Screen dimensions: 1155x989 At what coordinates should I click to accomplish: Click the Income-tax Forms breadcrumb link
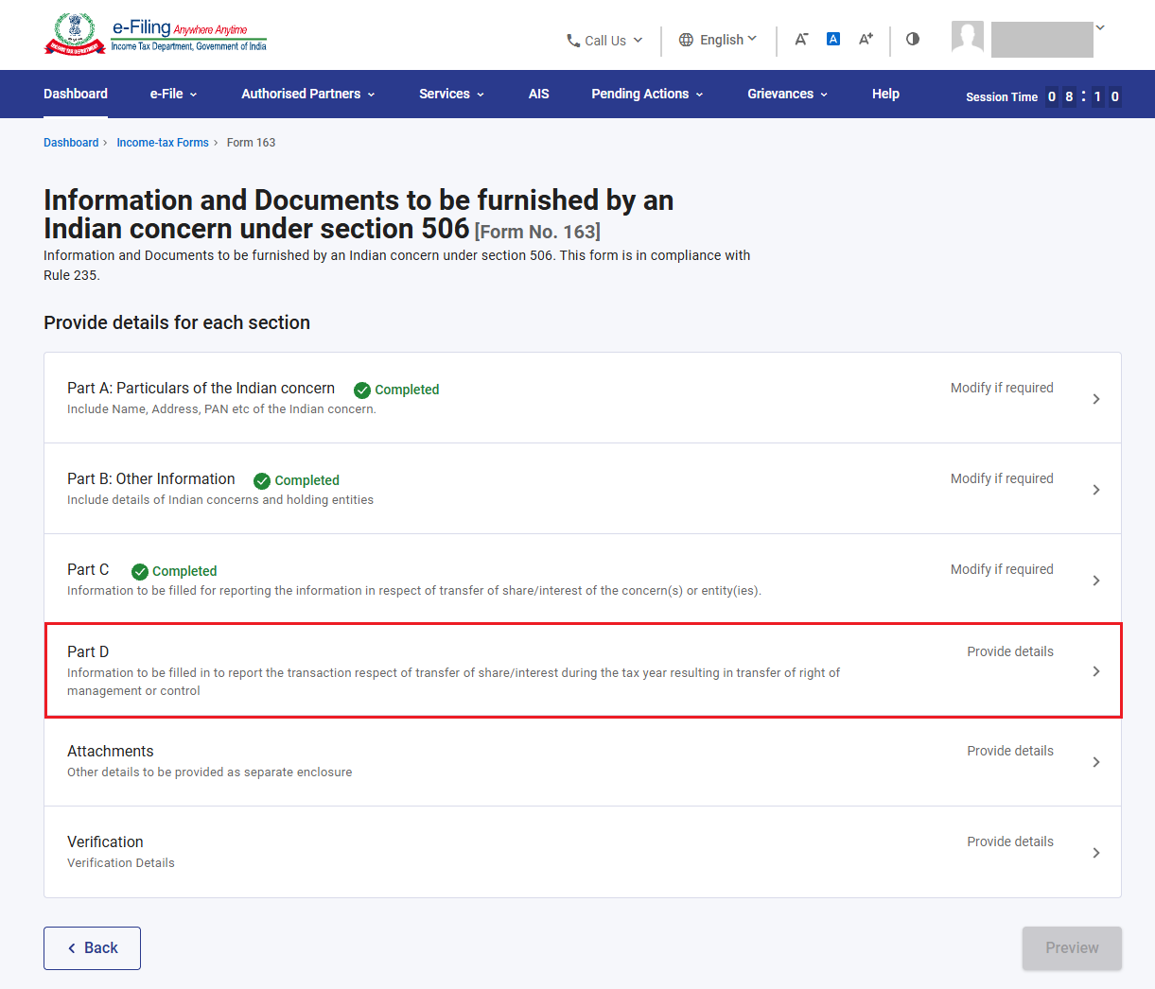coord(163,143)
